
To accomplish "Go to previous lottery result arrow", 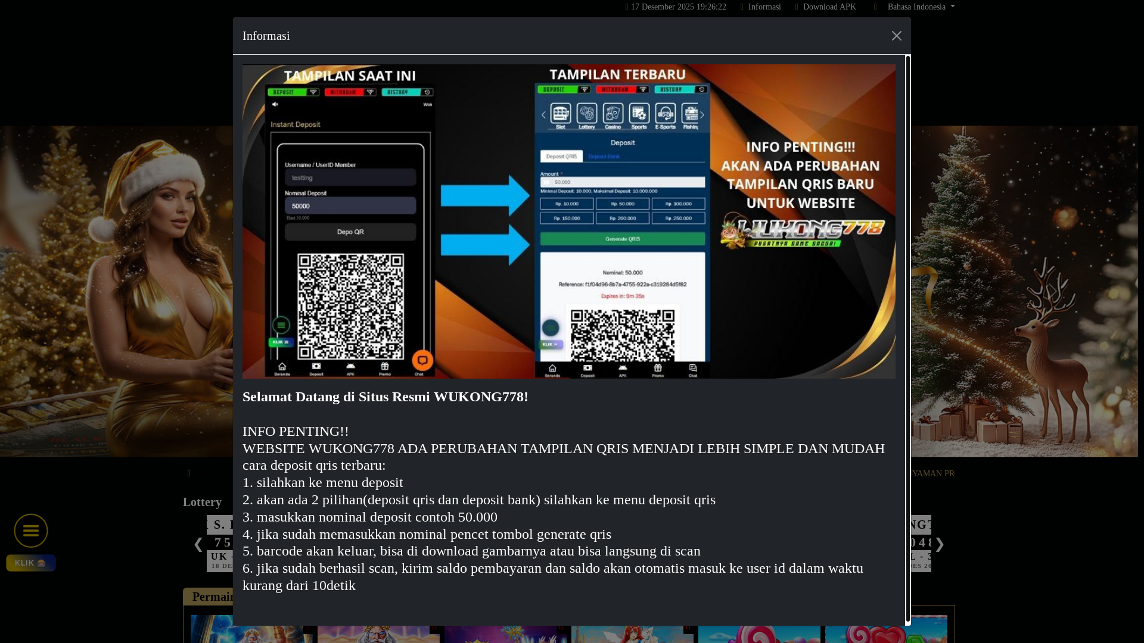I will click(198, 544).
